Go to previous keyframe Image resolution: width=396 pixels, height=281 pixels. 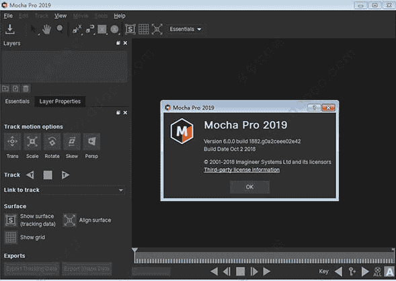pos(338,272)
